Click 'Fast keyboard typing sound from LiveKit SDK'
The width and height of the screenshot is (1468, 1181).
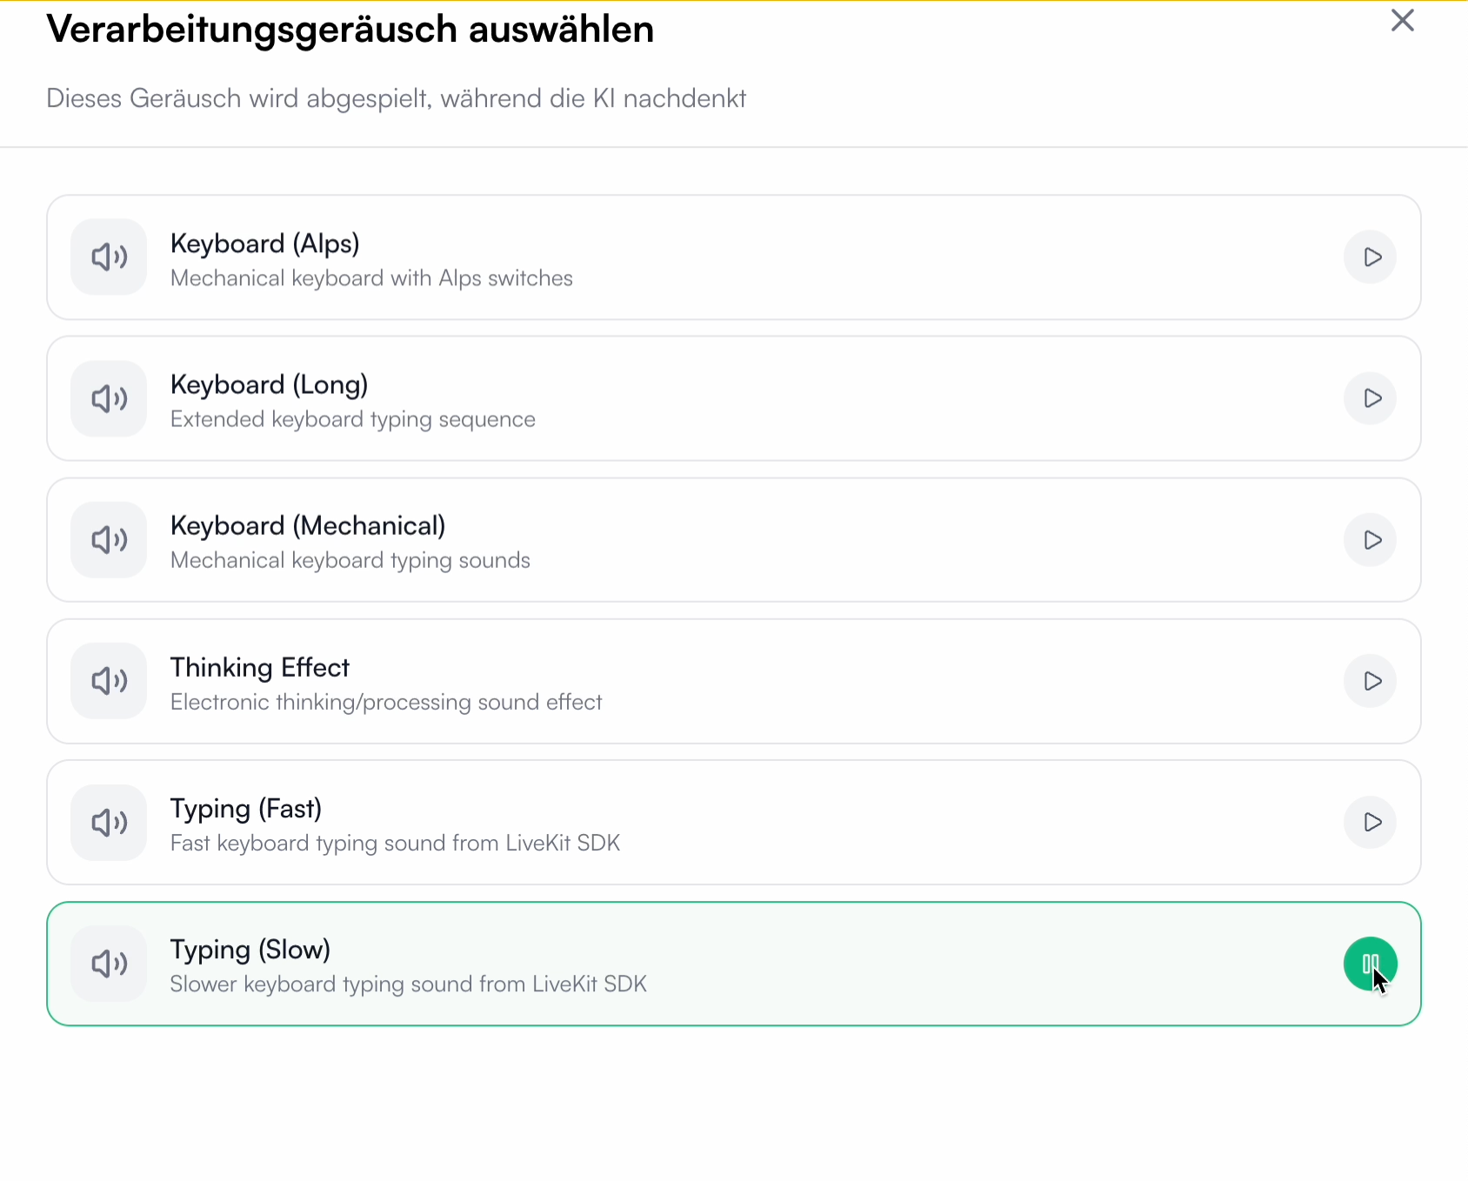(x=396, y=843)
